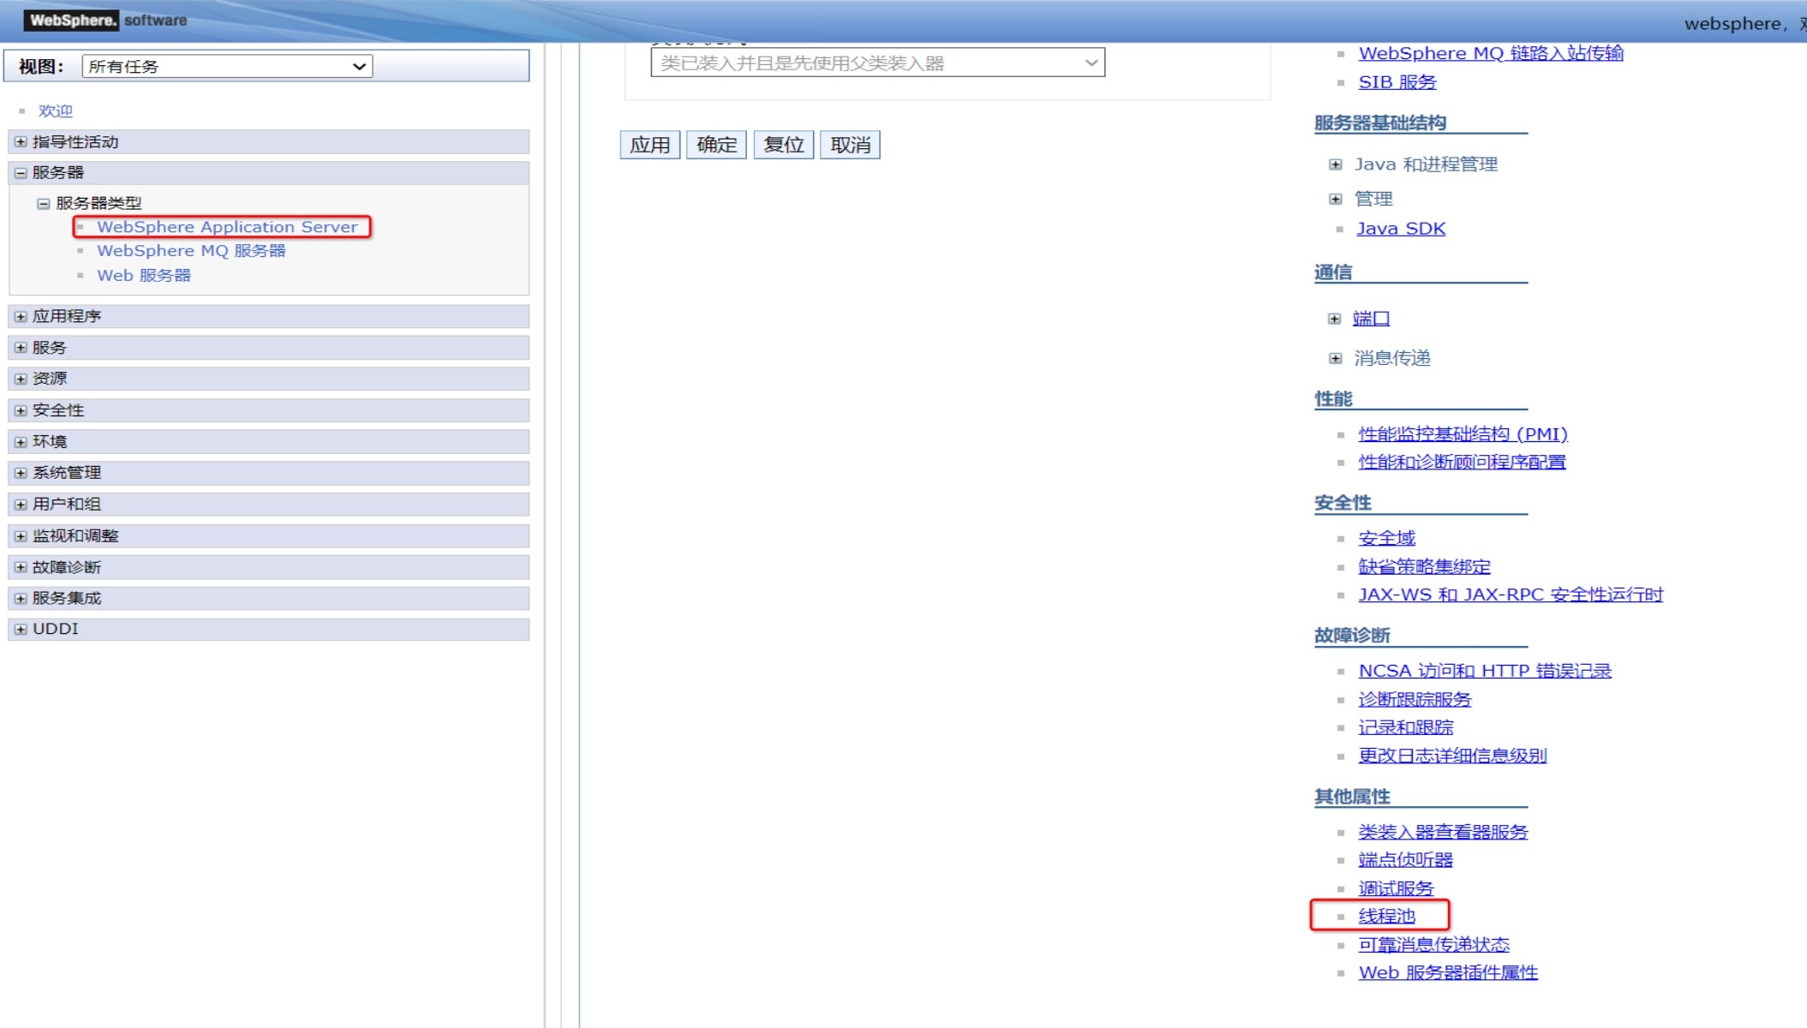Open the 视图 所有任务 dropdown
Image resolution: width=1807 pixels, height=1028 pixels.
227,67
